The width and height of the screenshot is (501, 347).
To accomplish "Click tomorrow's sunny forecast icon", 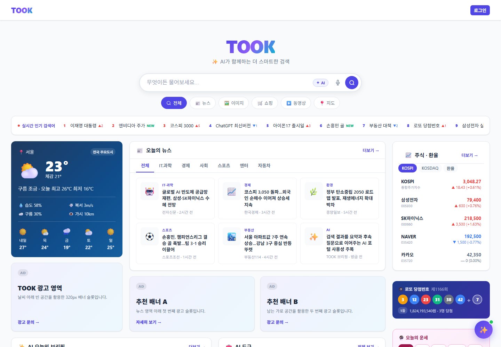I will click(x=23, y=232).
